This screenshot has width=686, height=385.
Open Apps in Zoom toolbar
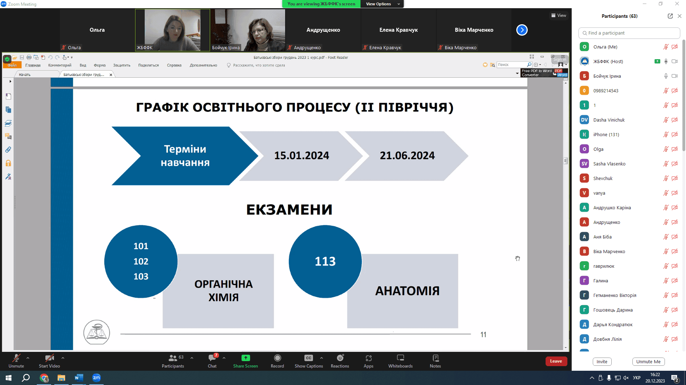[x=368, y=361]
